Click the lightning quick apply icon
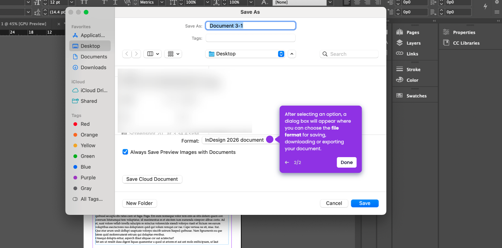Screen dimensions: 502x248 (x=485, y=6)
